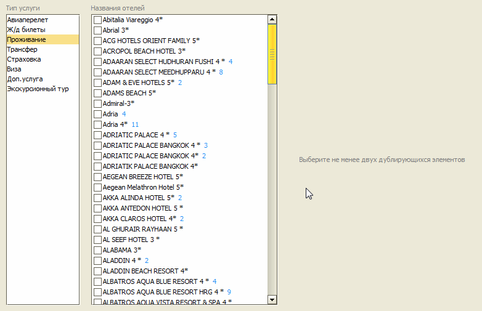Check the Abitalia Viareggio 4* checkbox
The width and height of the screenshot is (482, 311).
[x=97, y=20]
